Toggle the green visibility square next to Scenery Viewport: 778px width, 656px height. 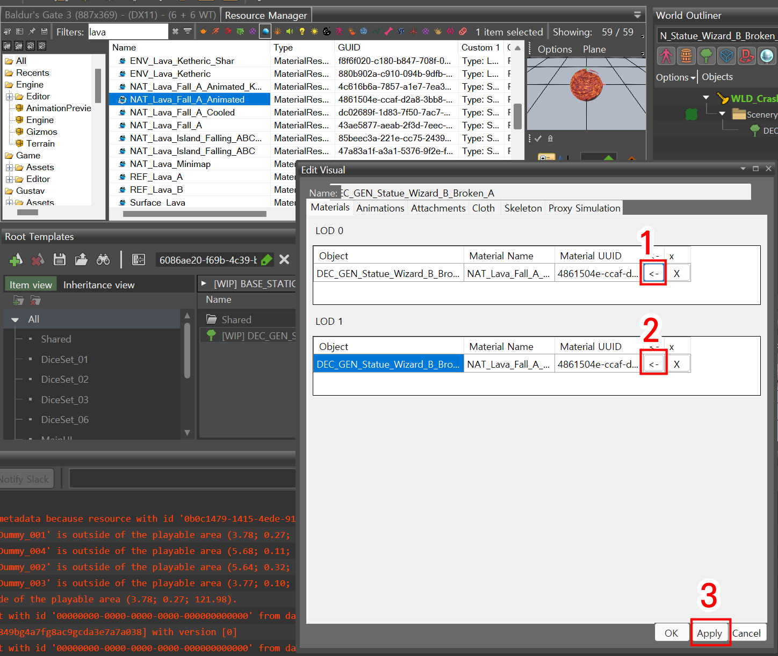(691, 114)
